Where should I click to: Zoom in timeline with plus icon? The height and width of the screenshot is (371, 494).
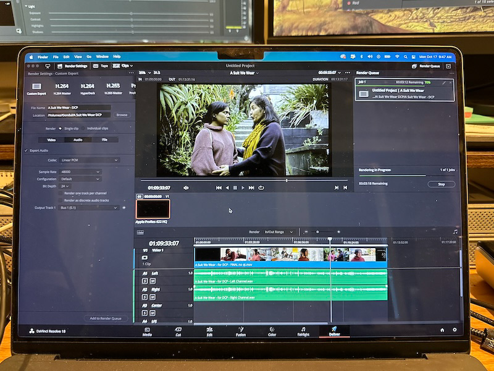coord(338,232)
